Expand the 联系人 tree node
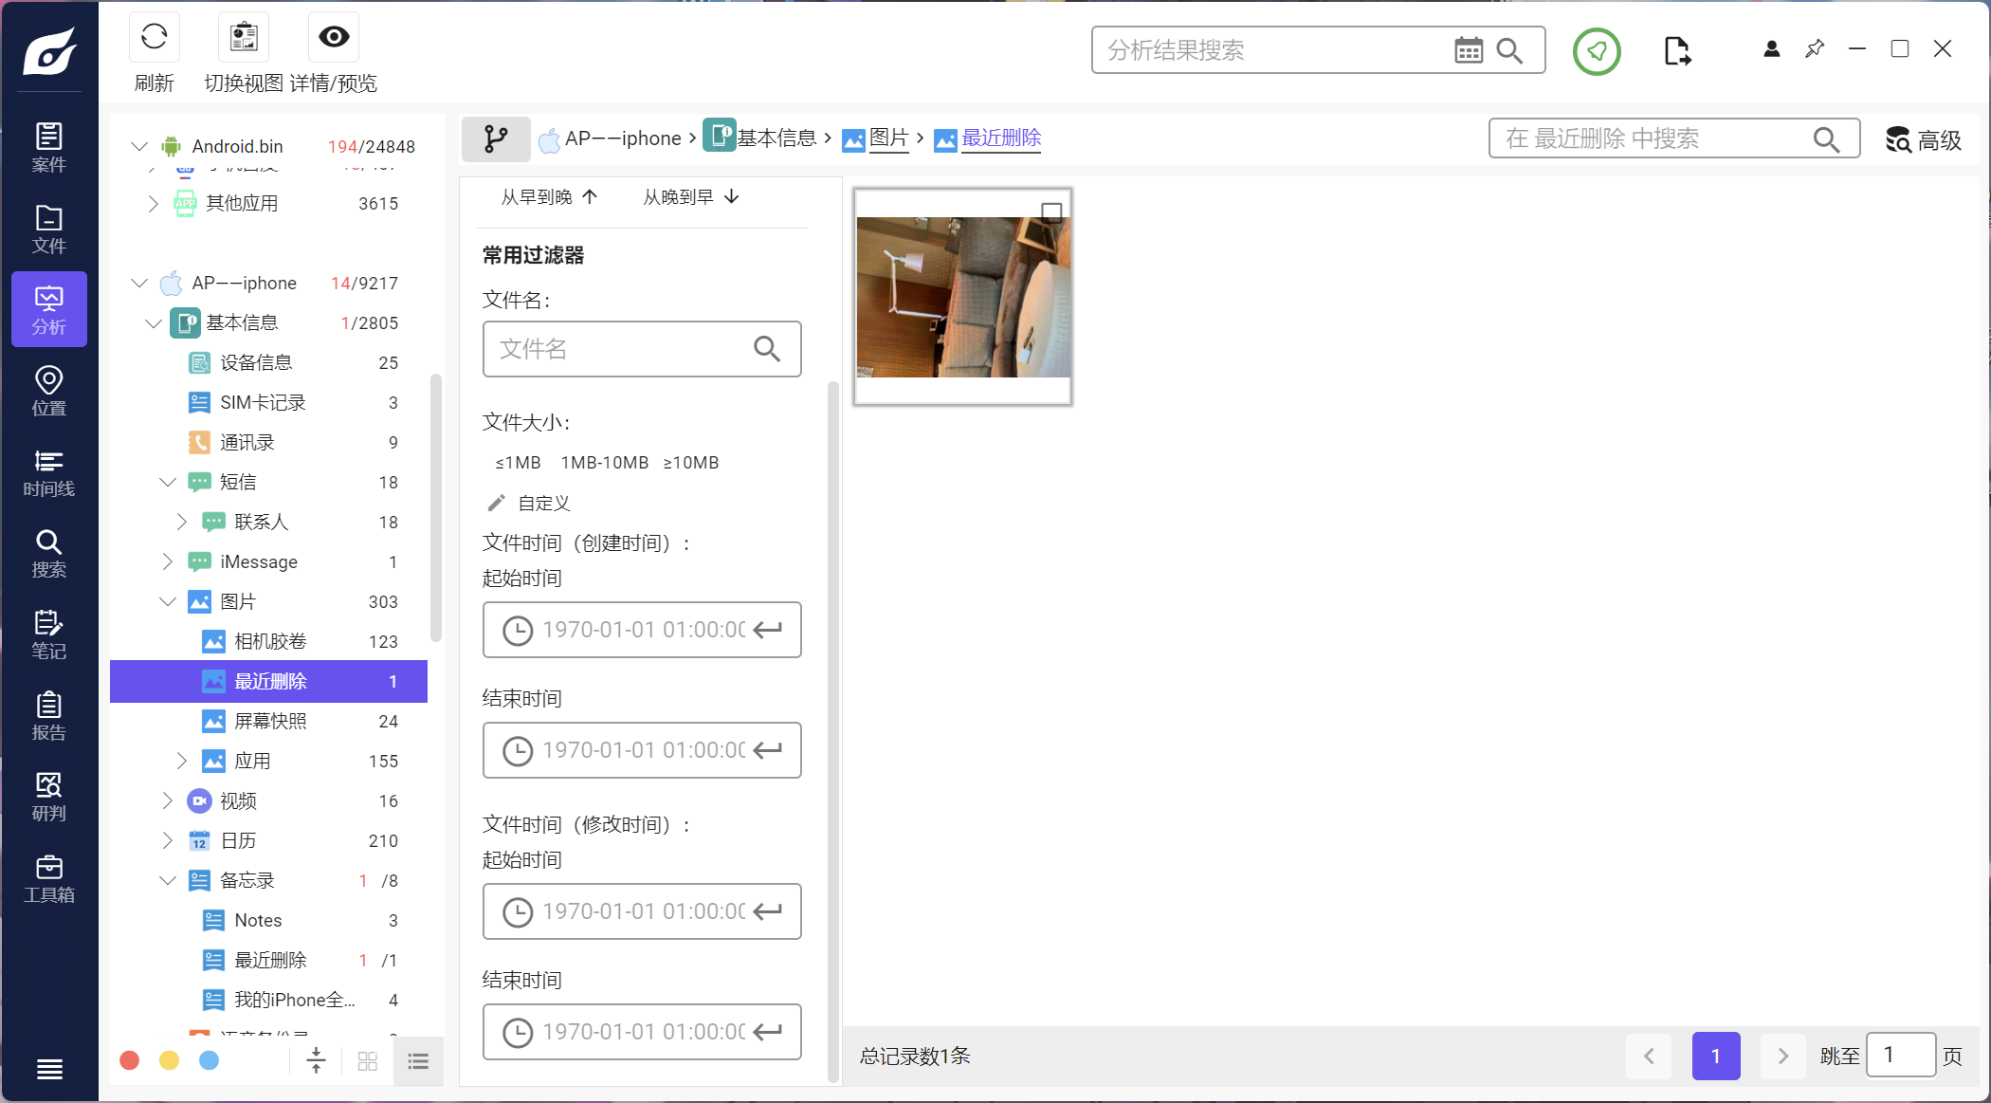The image size is (1991, 1103). (181, 522)
